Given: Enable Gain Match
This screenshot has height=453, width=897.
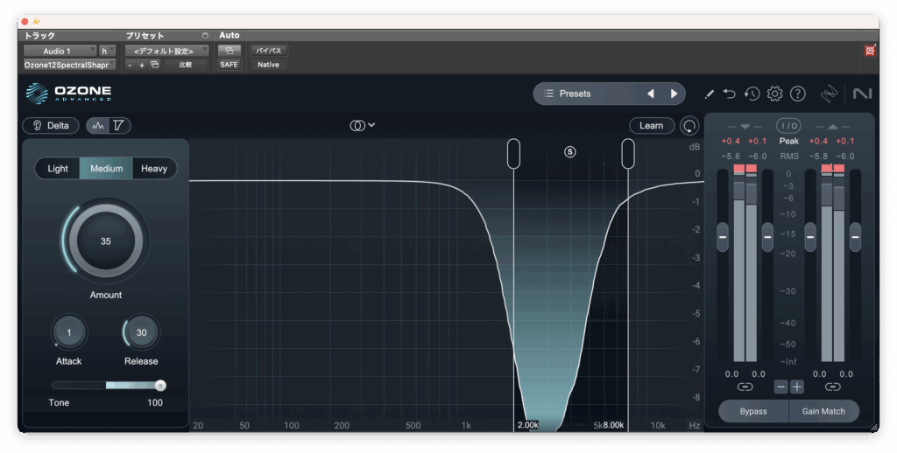Looking at the screenshot, I should point(823,411).
